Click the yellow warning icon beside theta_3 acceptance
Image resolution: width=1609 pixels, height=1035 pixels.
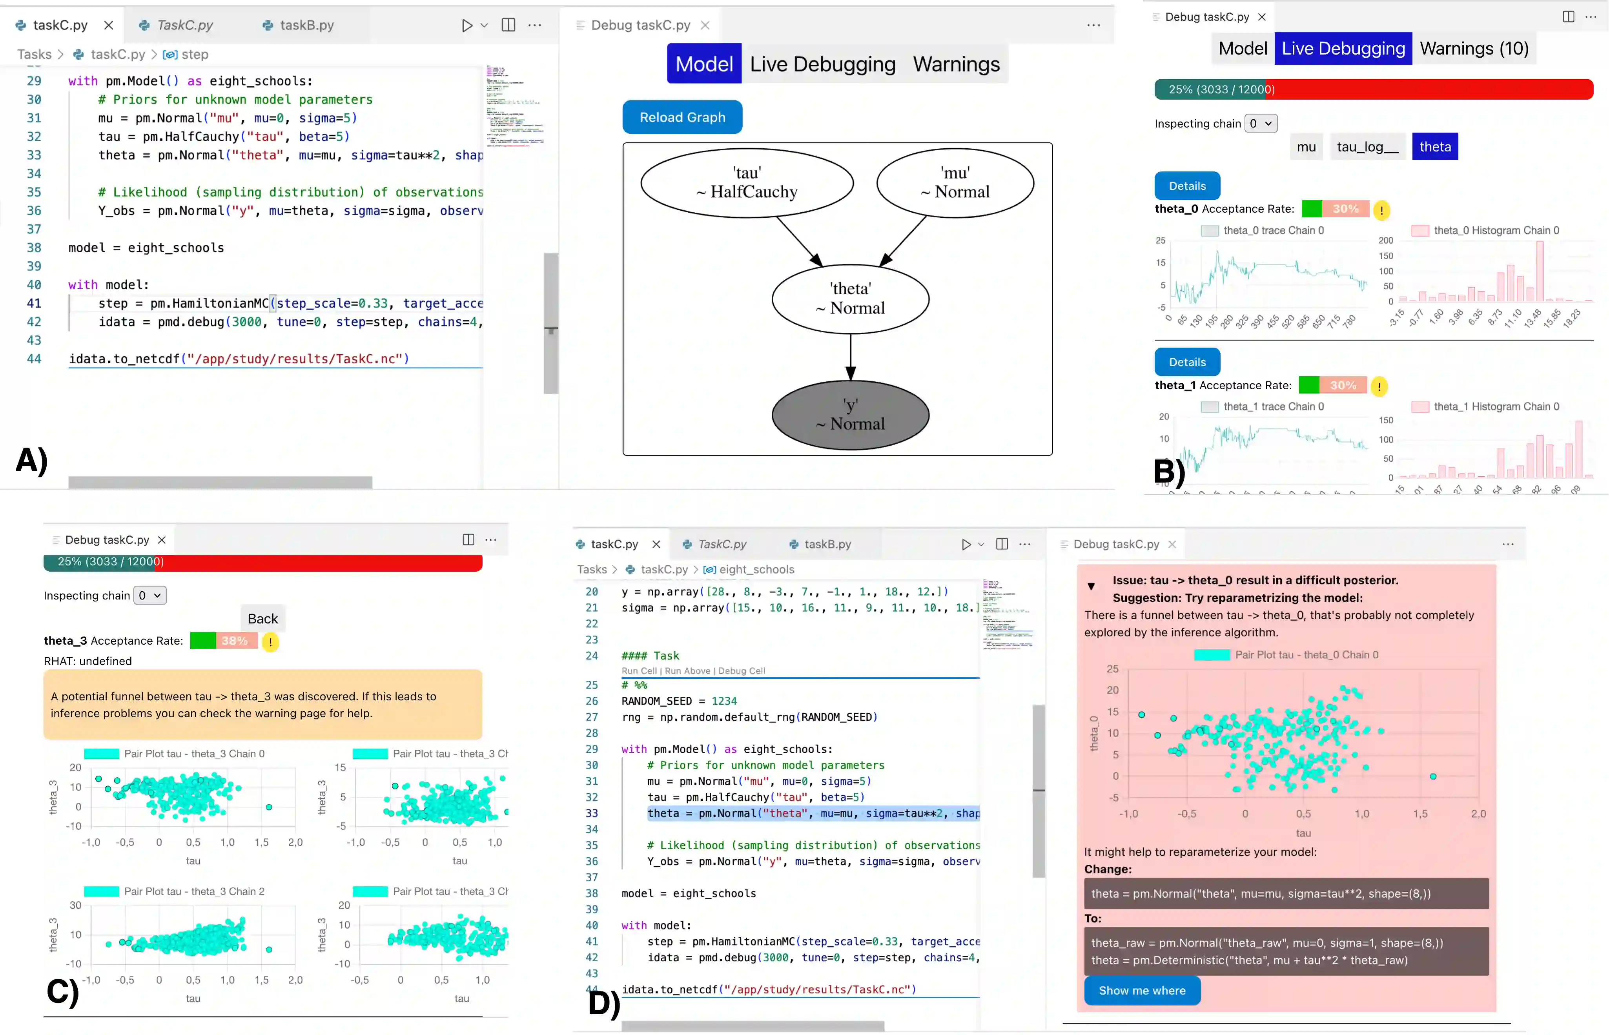pos(270,642)
